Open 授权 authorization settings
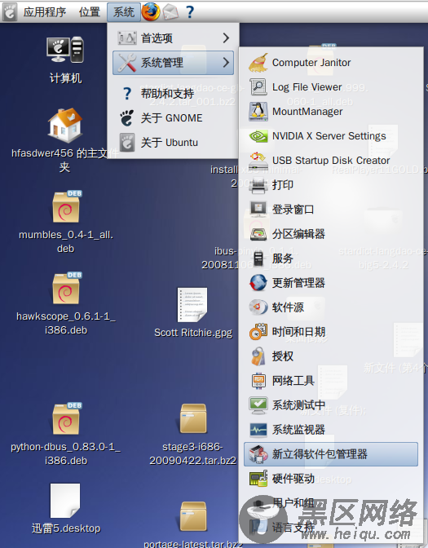This screenshot has height=548, width=428. (330, 356)
